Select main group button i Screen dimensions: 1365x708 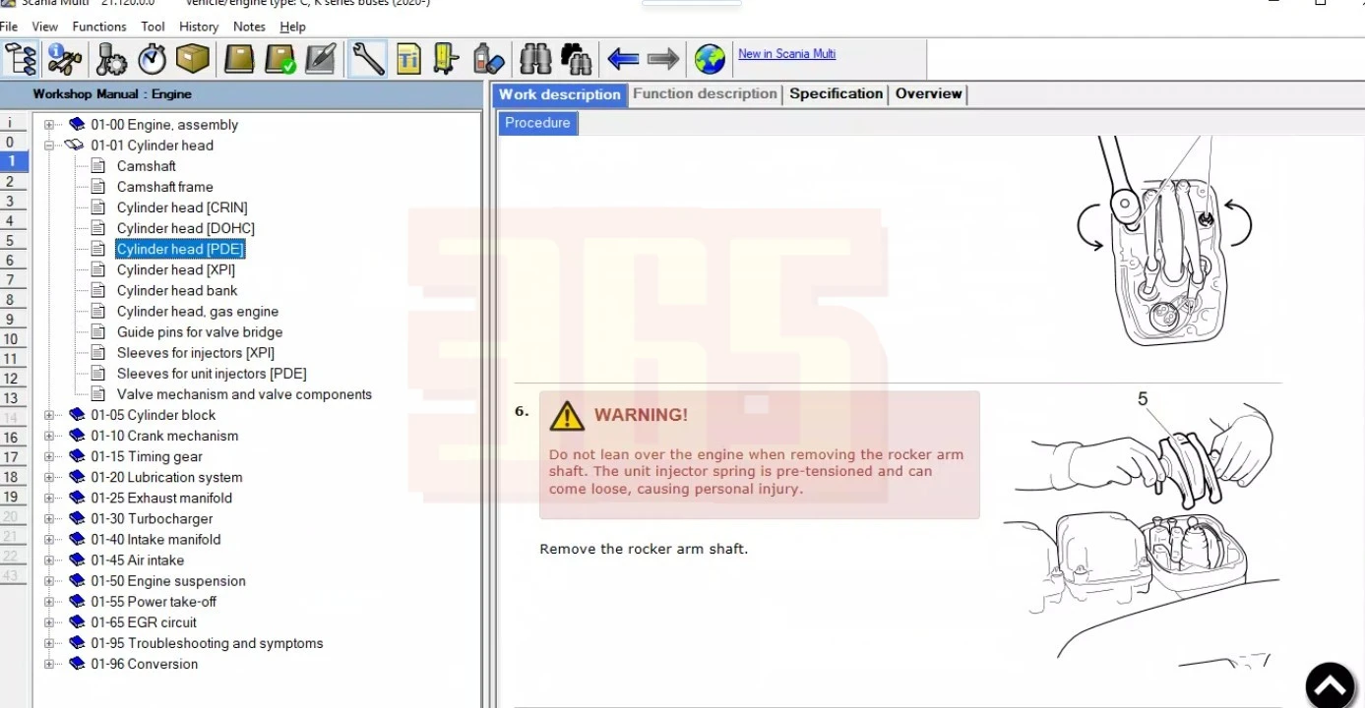[x=11, y=123]
